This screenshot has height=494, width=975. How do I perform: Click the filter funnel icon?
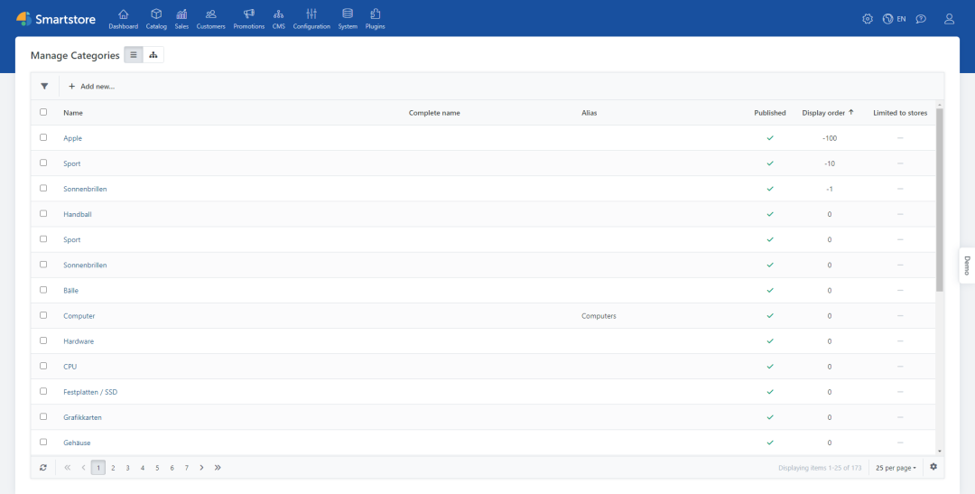point(44,87)
